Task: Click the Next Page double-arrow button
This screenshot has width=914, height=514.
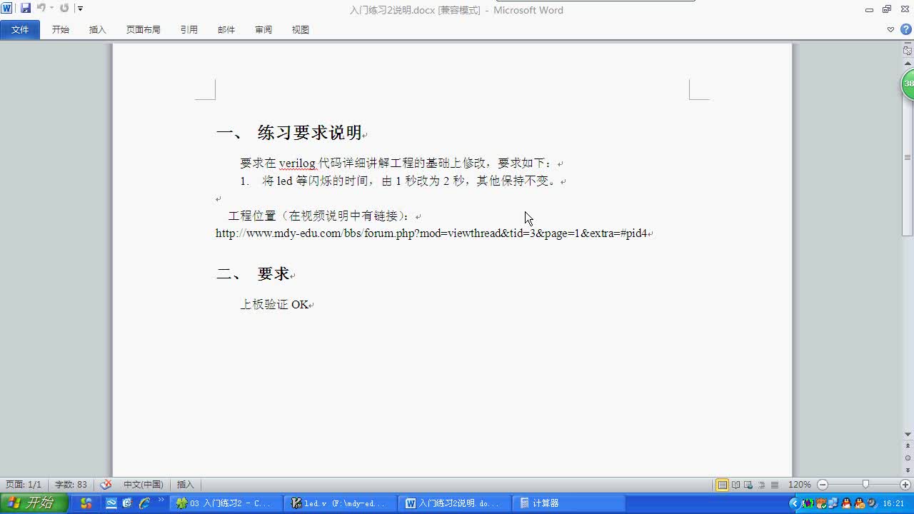Action: (908, 469)
